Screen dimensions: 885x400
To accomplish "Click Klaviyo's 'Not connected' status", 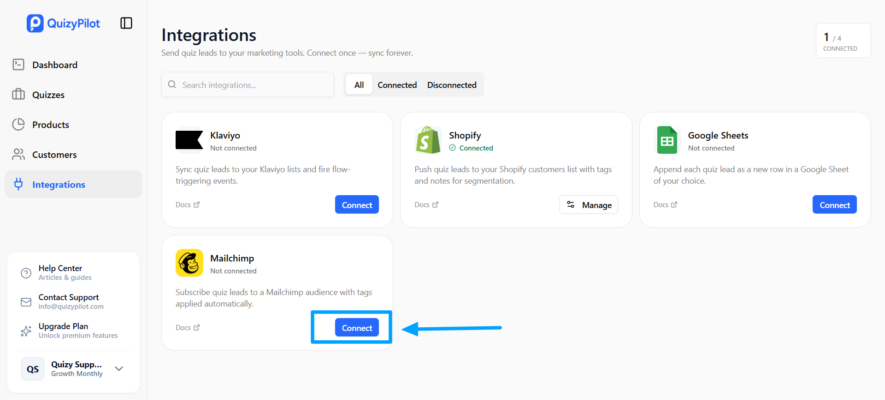I will coord(233,148).
